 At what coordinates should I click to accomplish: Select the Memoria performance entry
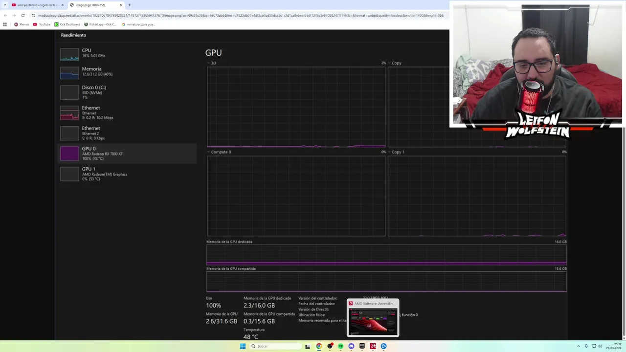click(128, 72)
